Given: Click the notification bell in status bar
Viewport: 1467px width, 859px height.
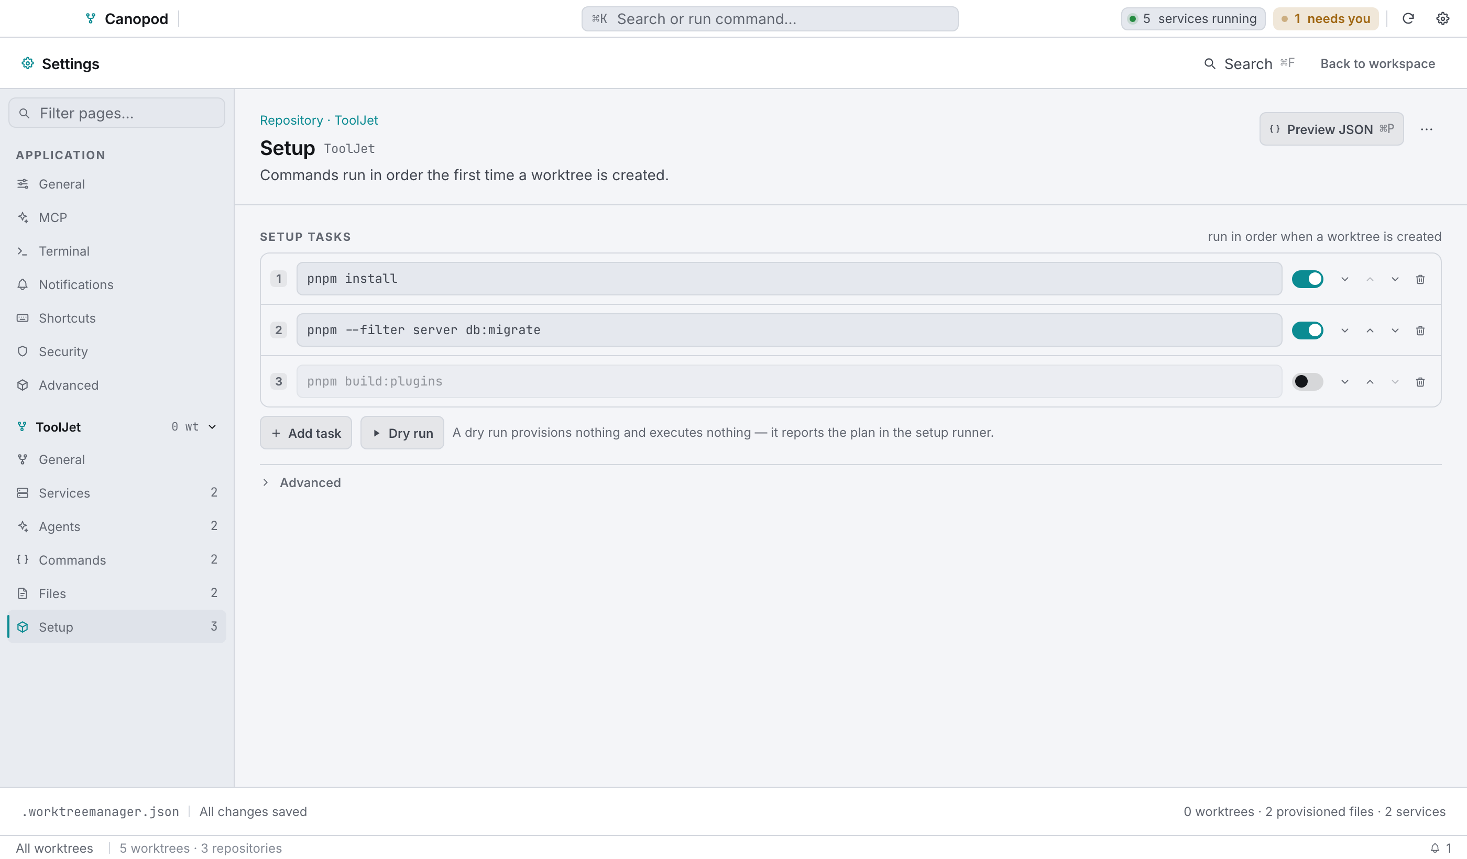Looking at the screenshot, I should coord(1435,848).
